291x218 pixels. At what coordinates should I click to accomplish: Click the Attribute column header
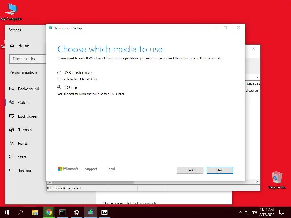[253, 84]
